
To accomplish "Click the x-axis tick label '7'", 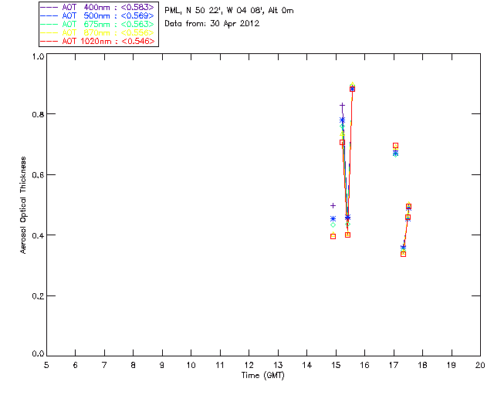I will click(x=104, y=365).
